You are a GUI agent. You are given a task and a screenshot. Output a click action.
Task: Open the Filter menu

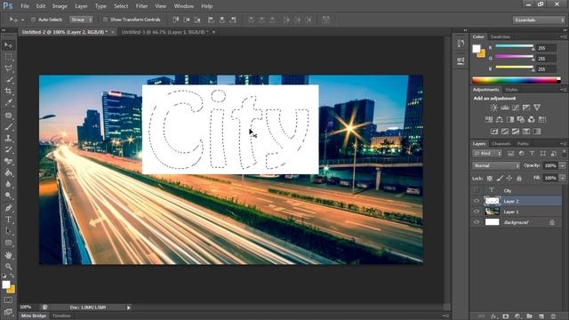141,6
